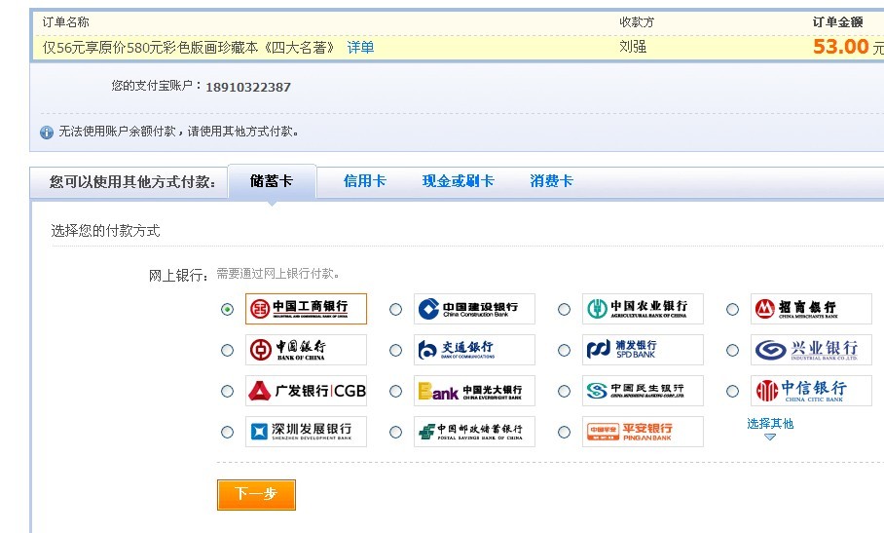884x533 pixels.
Task: Select the 浦发银行 radio button
Action: 564,350
